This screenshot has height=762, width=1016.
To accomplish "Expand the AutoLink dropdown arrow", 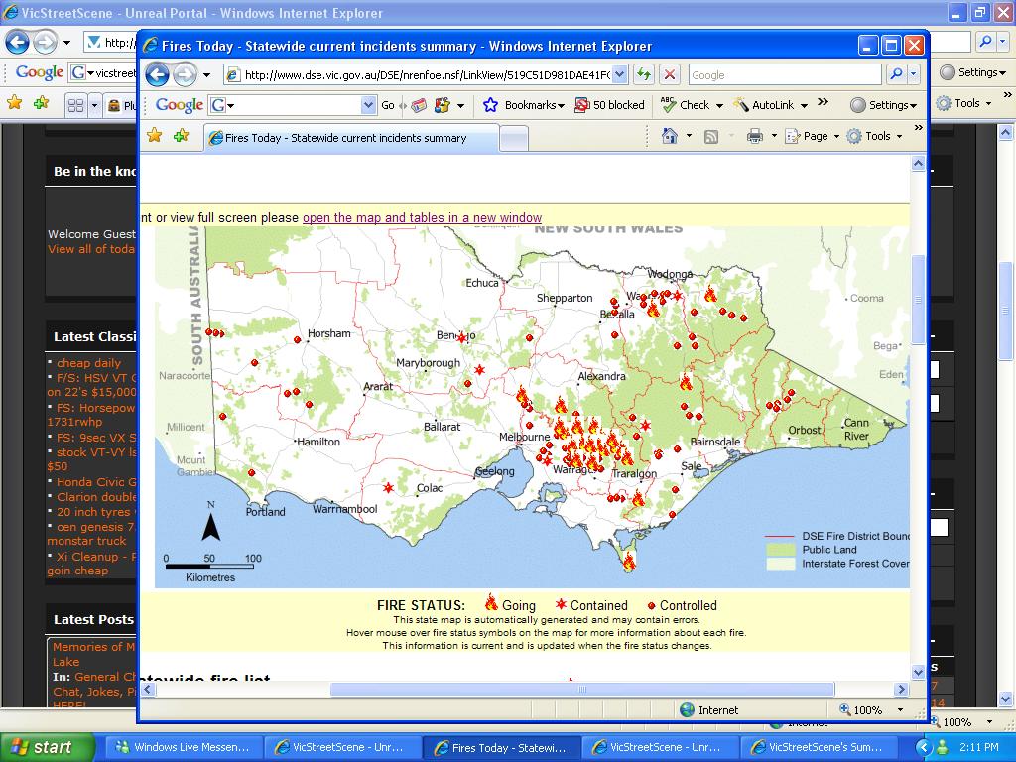I will [804, 105].
